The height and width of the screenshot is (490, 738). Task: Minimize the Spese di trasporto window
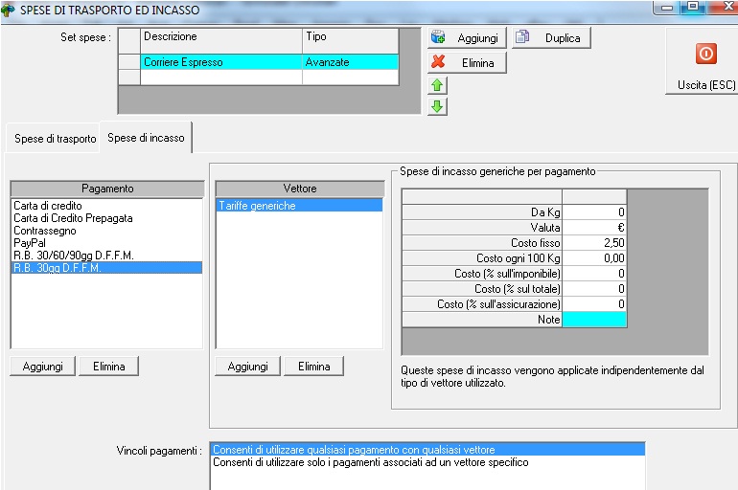[666, 7]
